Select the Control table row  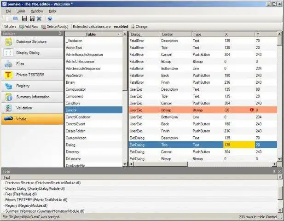(93, 110)
